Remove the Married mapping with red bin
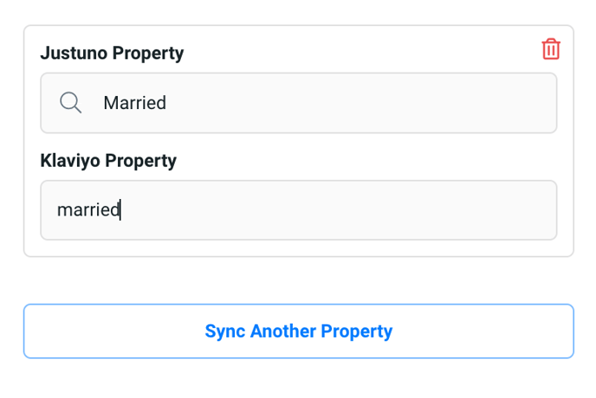The height and width of the screenshot is (398, 596). (551, 49)
